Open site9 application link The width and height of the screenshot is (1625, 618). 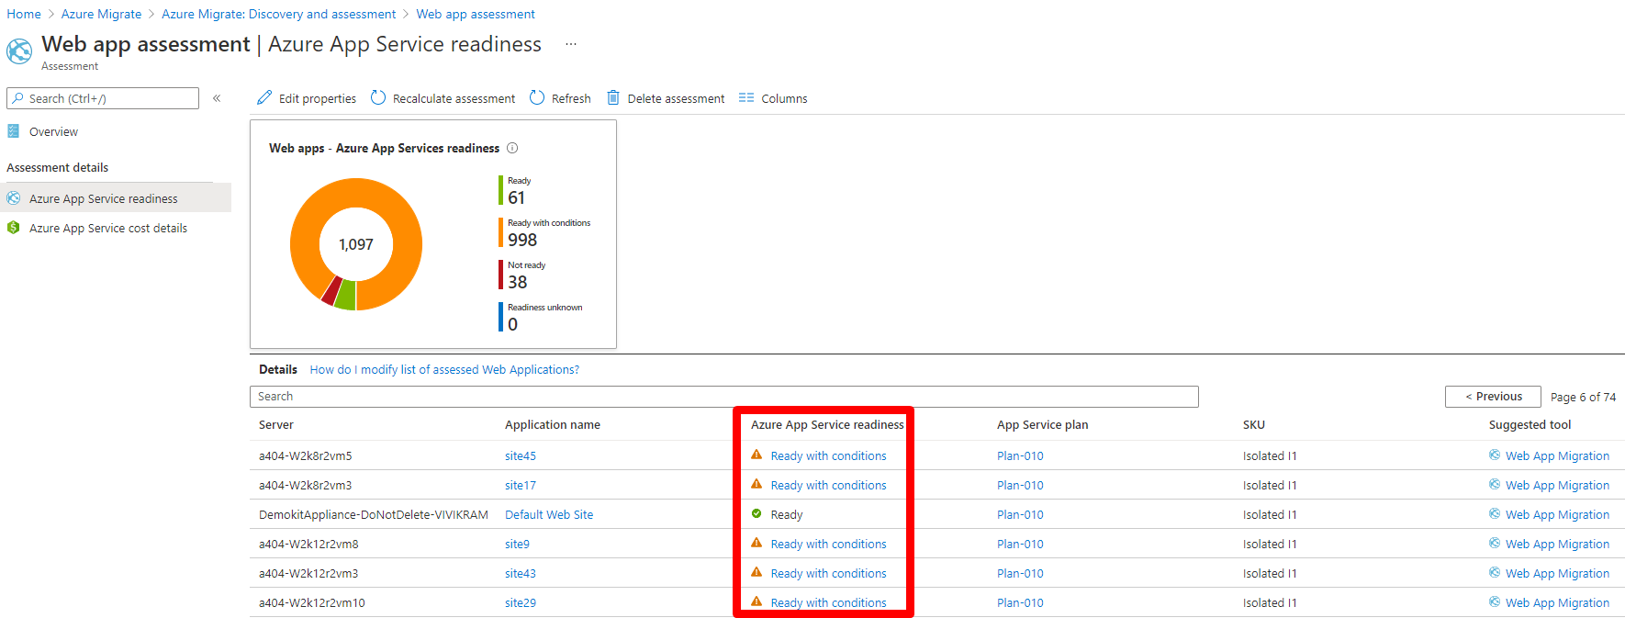(517, 544)
